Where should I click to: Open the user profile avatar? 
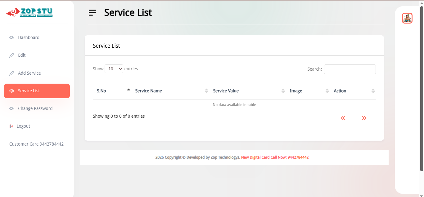click(x=407, y=18)
